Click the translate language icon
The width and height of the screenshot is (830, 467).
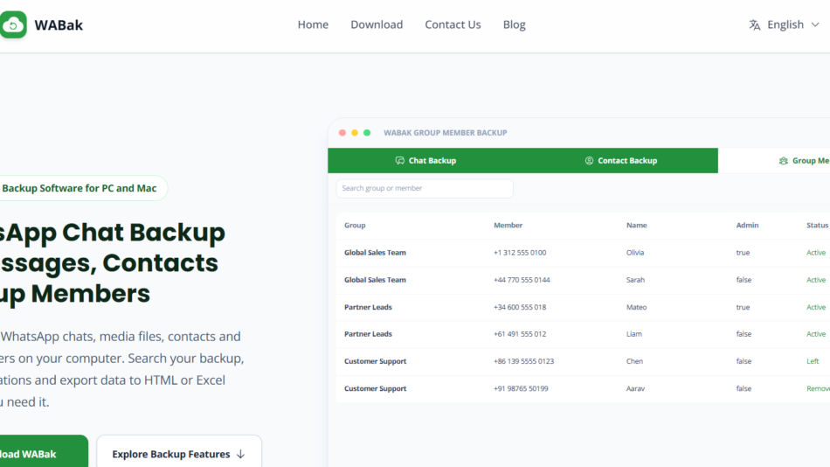pyautogui.click(x=755, y=24)
